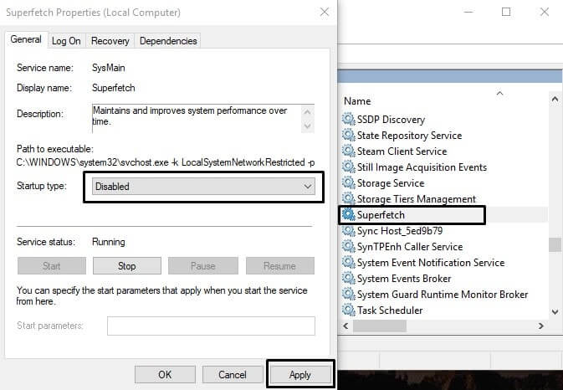Select Sync Host_5ed9b79 service

[x=400, y=230]
